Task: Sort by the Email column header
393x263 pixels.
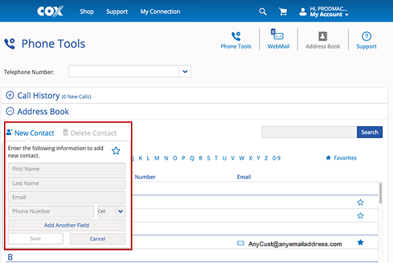Action: [x=244, y=177]
